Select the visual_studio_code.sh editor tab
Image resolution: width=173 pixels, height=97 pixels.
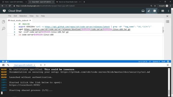tap(19, 20)
